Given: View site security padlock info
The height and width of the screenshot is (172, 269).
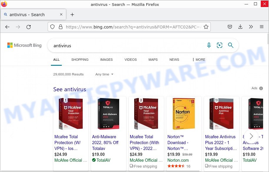Looking at the screenshot, I should [61, 27].
